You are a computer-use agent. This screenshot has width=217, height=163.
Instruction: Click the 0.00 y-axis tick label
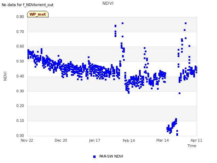click(x=20, y=135)
